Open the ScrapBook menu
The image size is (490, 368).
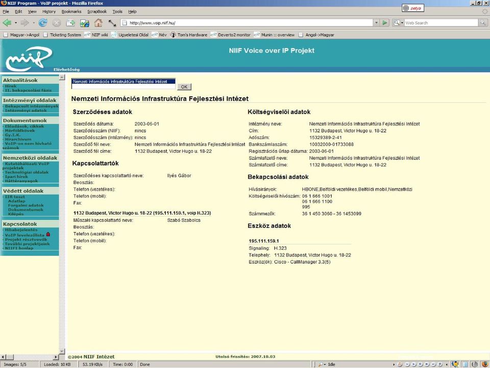(97, 12)
